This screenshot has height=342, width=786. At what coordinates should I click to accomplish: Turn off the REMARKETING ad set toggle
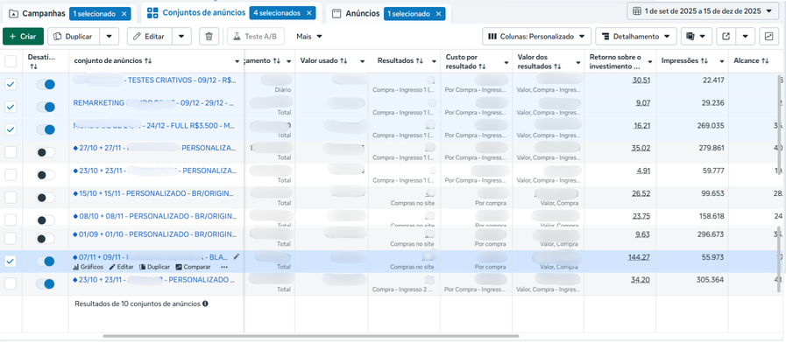pos(46,107)
